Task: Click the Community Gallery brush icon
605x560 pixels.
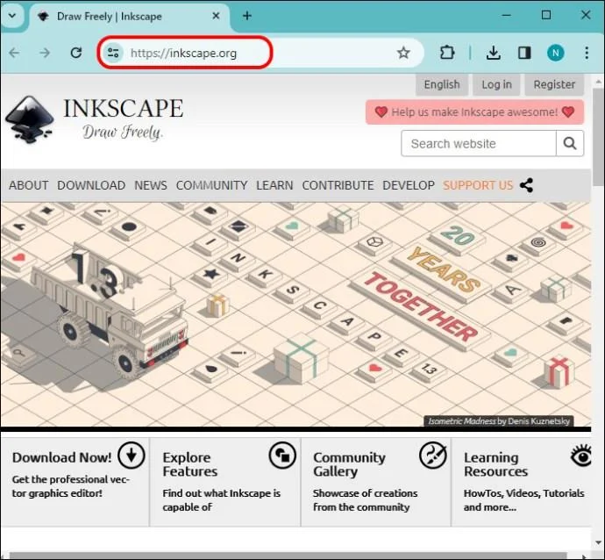Action: pyautogui.click(x=433, y=456)
